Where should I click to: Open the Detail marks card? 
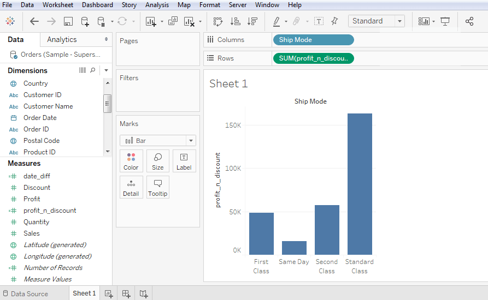click(x=131, y=187)
